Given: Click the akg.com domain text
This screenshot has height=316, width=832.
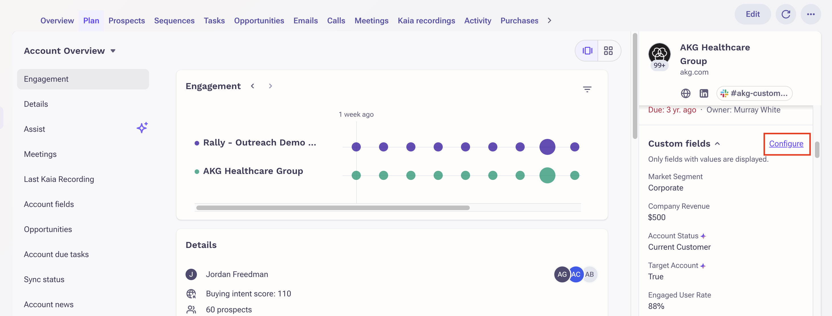Looking at the screenshot, I should (694, 72).
